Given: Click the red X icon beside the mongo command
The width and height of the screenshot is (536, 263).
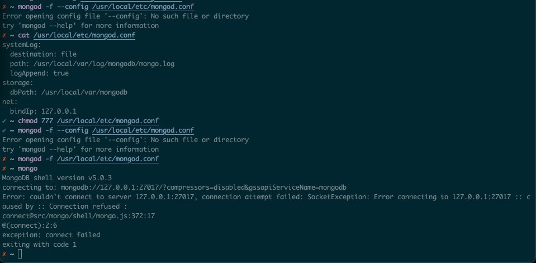Looking at the screenshot, I should click(4, 168).
